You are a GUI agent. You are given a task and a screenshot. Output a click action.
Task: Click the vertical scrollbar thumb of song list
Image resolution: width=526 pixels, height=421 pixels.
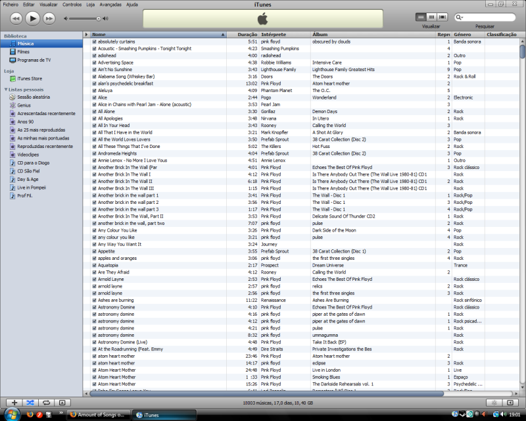click(522, 52)
